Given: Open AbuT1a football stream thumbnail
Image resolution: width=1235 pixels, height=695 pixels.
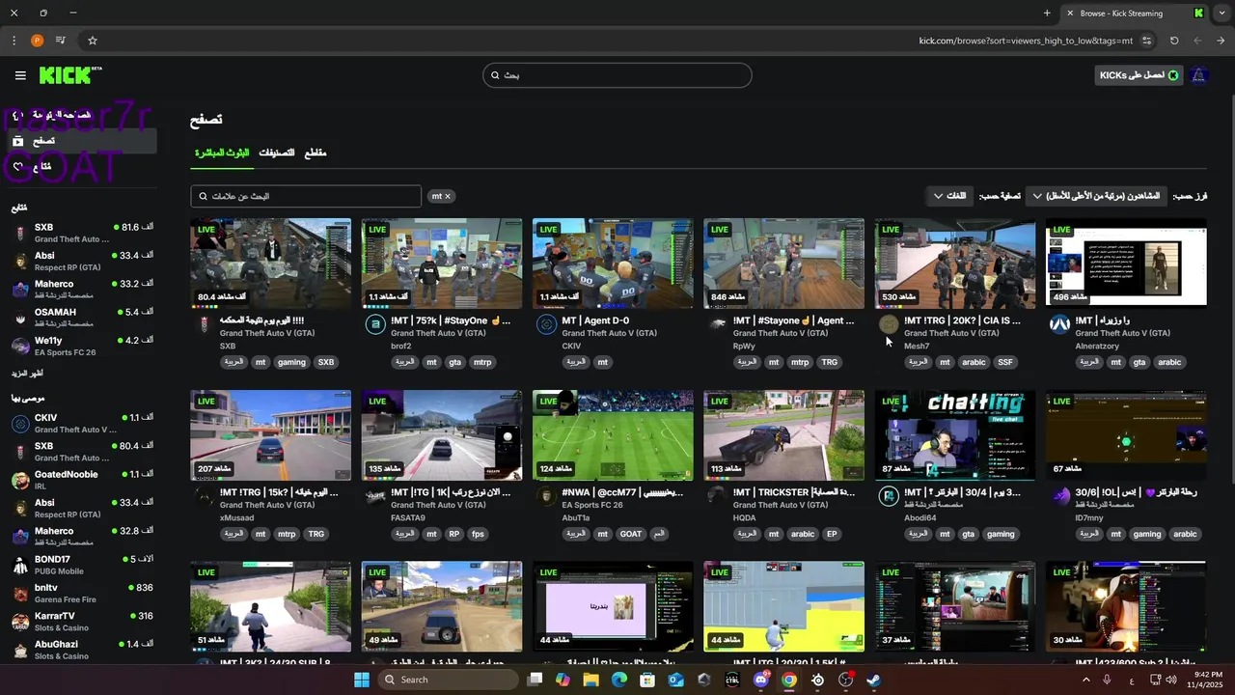Looking at the screenshot, I should pos(613,435).
